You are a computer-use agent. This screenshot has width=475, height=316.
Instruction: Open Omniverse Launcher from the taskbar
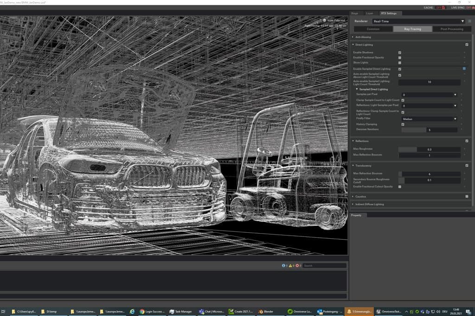(x=300, y=311)
